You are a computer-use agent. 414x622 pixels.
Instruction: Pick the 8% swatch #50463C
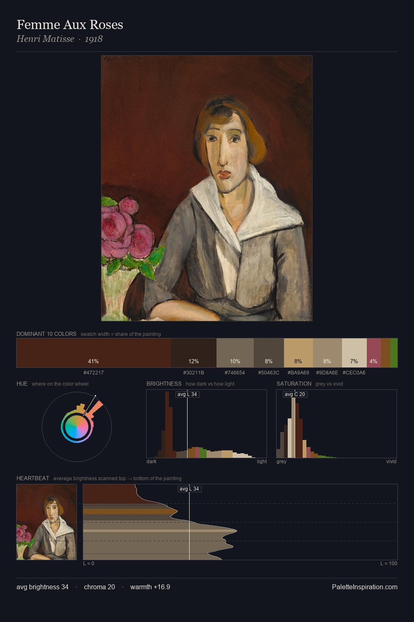pos(269,353)
